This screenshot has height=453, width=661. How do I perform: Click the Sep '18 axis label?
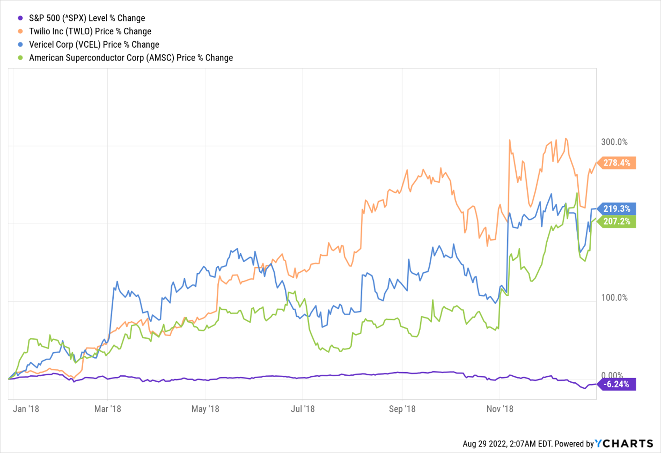[402, 409]
